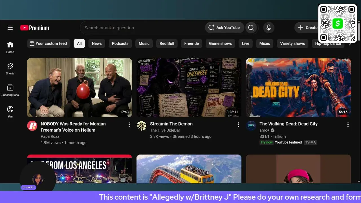The height and width of the screenshot is (203, 361).
Task: Open Shorts in the sidebar
Action: pyautogui.click(x=10, y=69)
